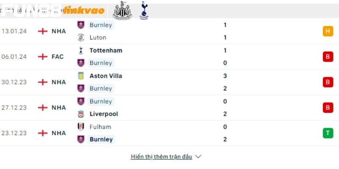Open 'Hiển thị thêm trận đấu' link
This screenshot has width=339, height=169.
[161, 157]
